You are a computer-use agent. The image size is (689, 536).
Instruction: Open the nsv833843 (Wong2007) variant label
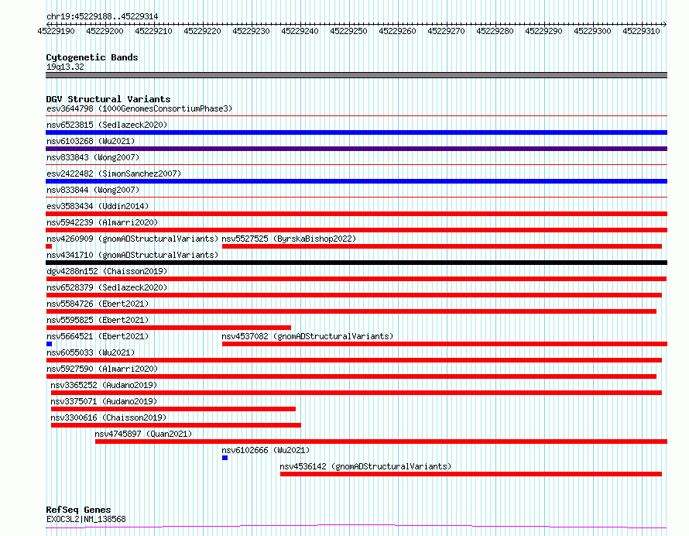tap(93, 157)
